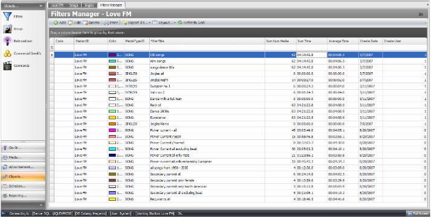
Task: Sort by the StationID column header
Action: pyautogui.click(x=91, y=41)
